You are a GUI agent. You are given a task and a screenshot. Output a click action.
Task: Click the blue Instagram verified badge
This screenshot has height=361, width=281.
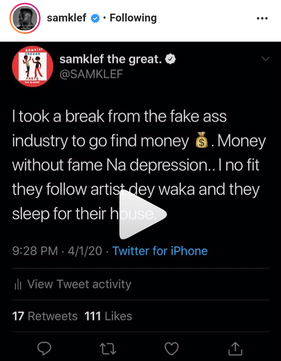point(95,18)
